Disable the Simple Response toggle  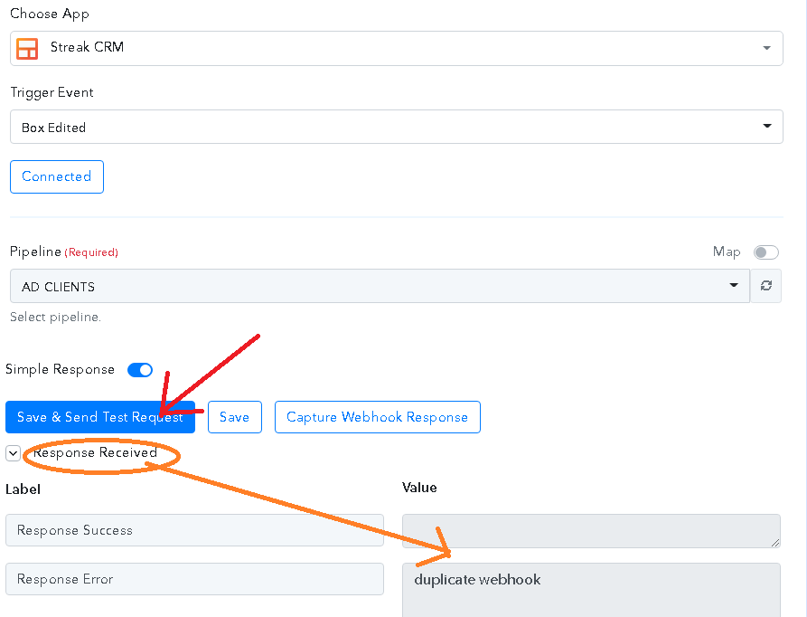tap(140, 370)
